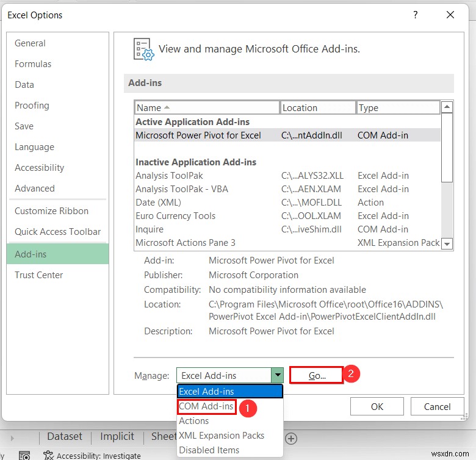Select the Analysis ToolPak row

click(x=287, y=176)
